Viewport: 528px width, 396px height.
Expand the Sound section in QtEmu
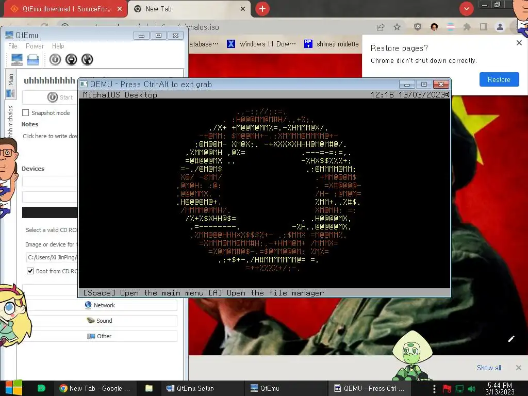click(100, 321)
